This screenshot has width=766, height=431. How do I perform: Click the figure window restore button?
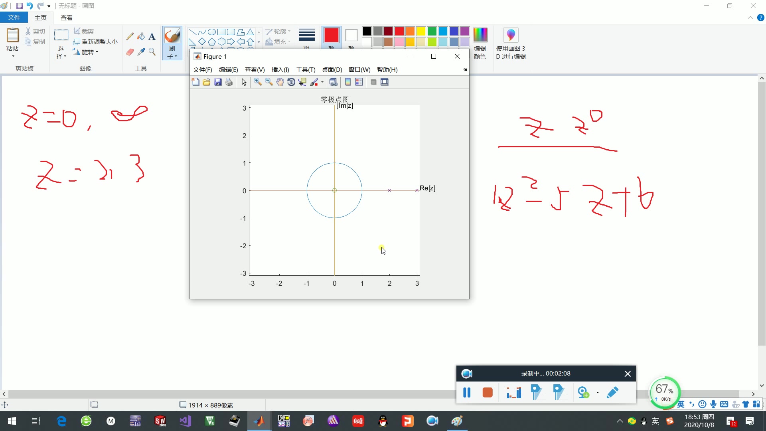click(434, 56)
